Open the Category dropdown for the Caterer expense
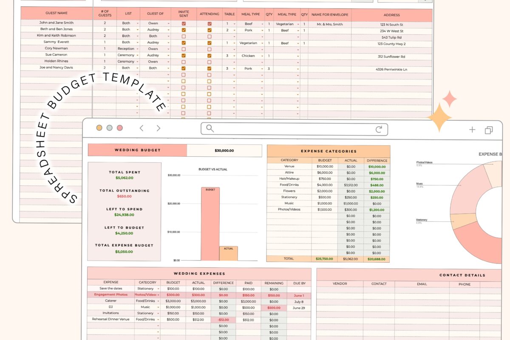510x340 pixels. point(158,300)
